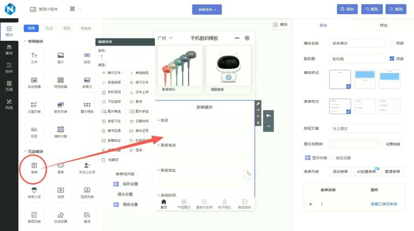The height and width of the screenshot is (231, 414).
Task: Click the pencil edit icon on form module
Action: 258,104
